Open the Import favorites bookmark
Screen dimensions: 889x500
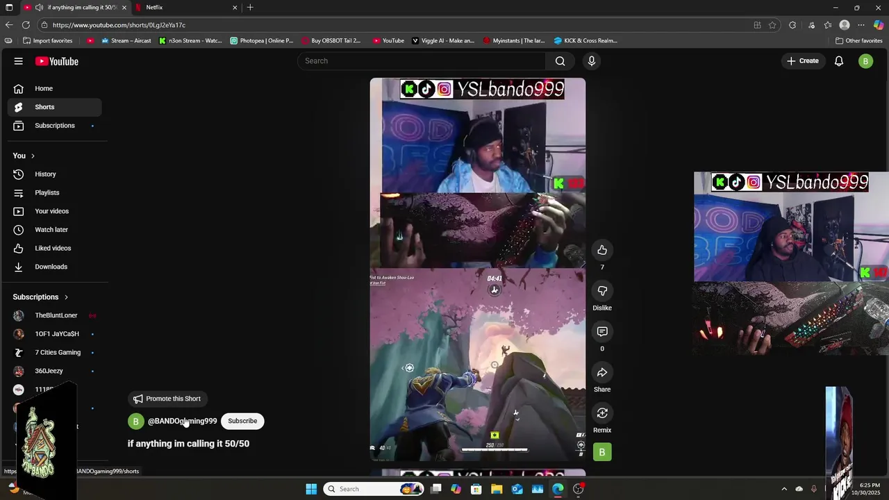click(x=47, y=41)
